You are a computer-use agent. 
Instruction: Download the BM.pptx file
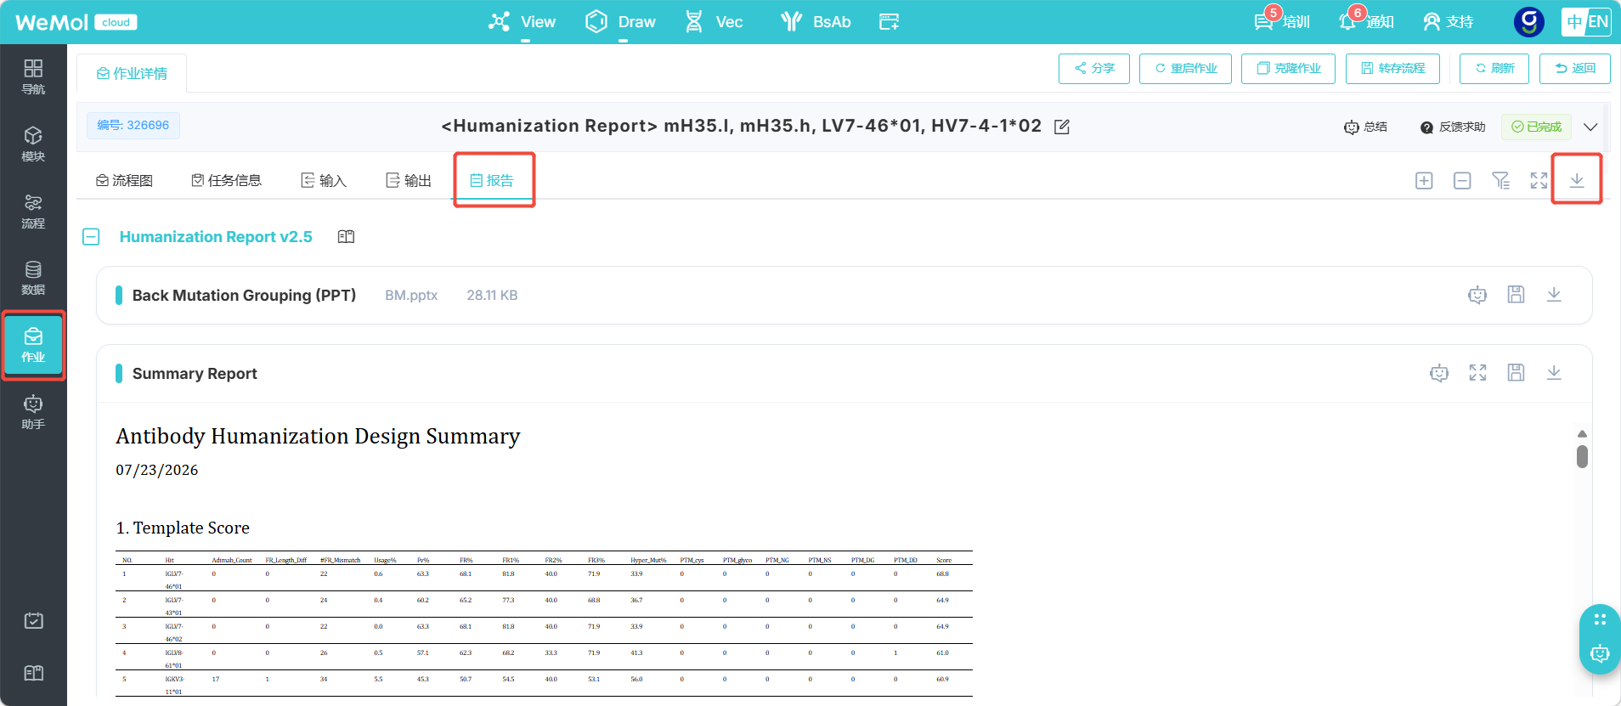(x=1554, y=295)
